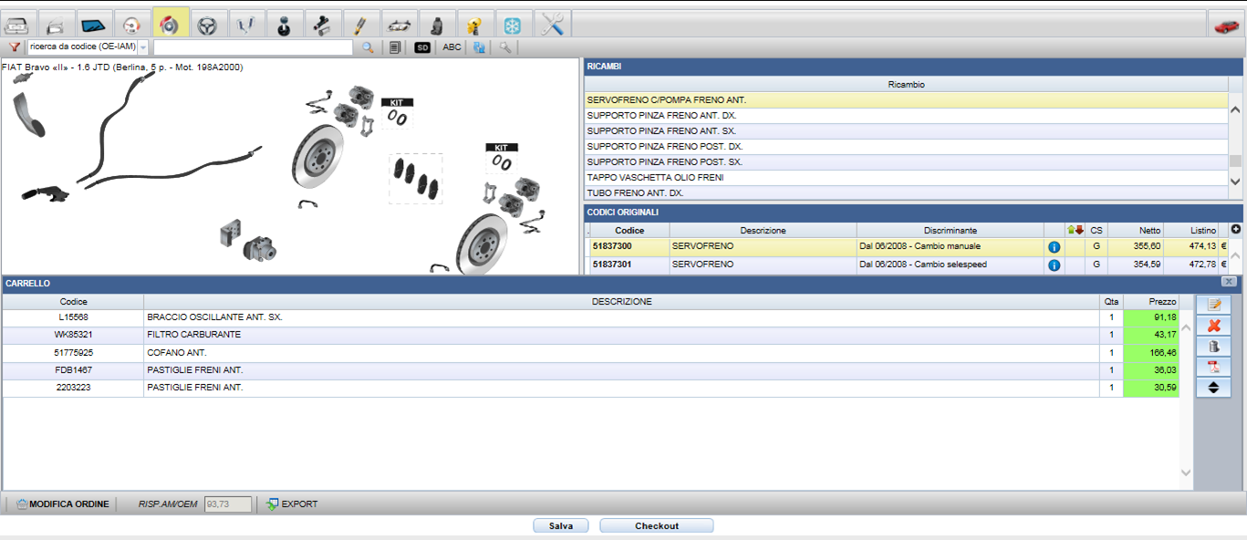Click the magnifier search icon beside the code field
This screenshot has width=1247, height=540.
tap(368, 47)
